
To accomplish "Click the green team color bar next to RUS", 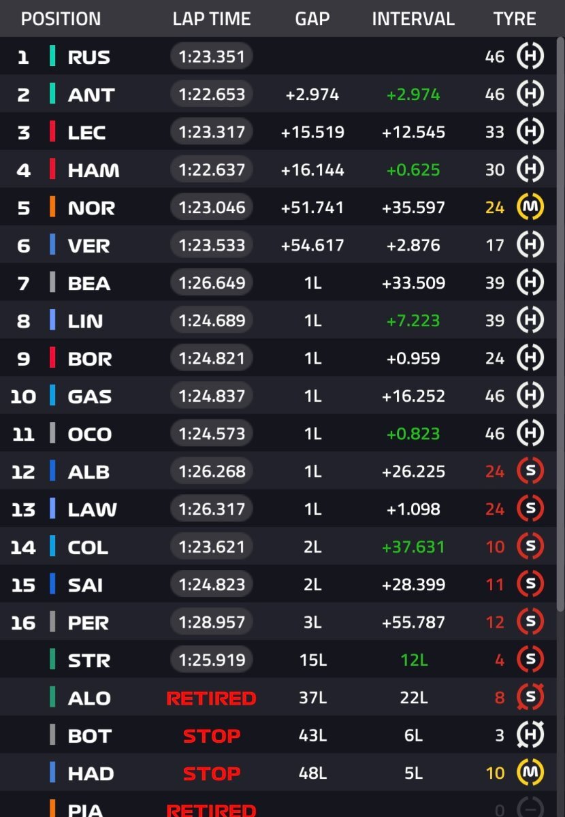I will (x=52, y=56).
